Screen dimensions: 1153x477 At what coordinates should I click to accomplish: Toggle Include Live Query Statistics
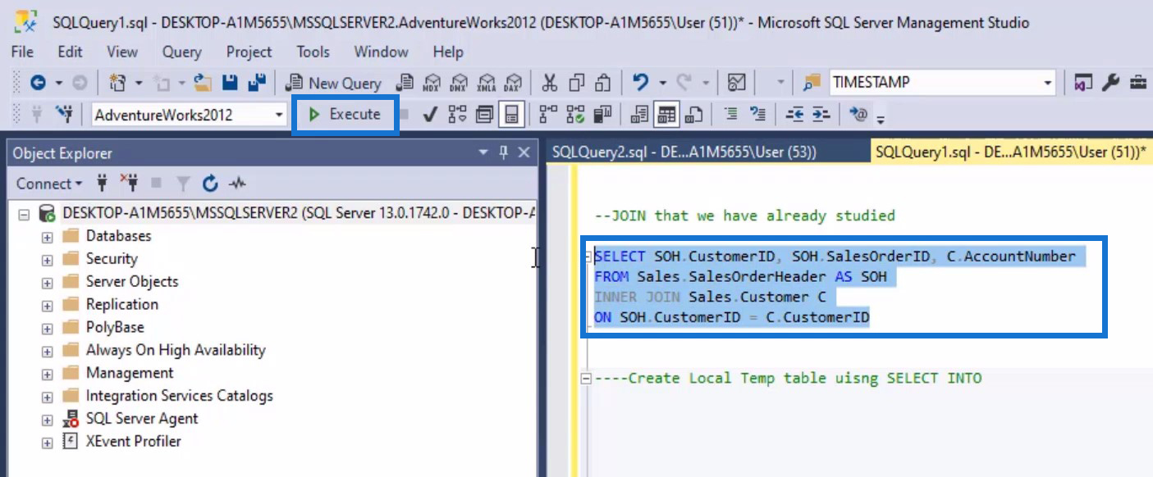575,114
